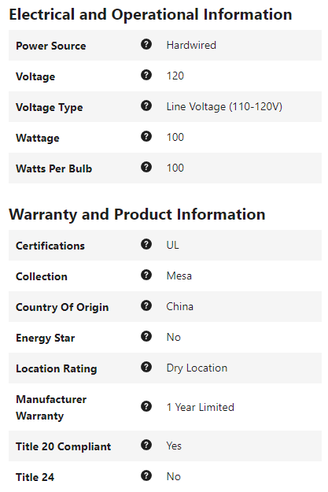This screenshot has width=328, height=492.
Task: Click the help icon beside Power Source
Action: pos(146,45)
